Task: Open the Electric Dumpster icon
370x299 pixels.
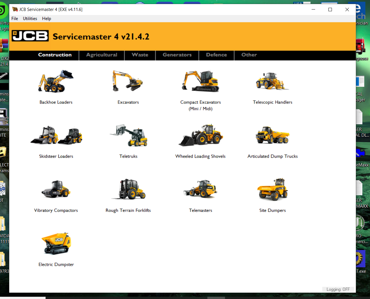Action: (x=56, y=244)
